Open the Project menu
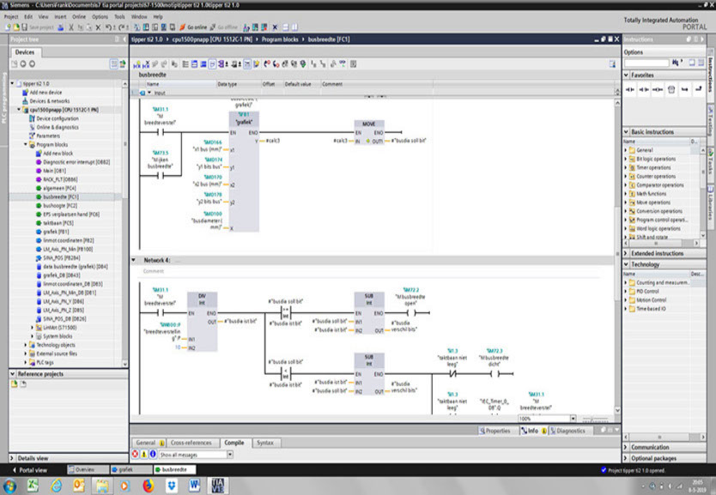The height and width of the screenshot is (495, 716). 11,16
